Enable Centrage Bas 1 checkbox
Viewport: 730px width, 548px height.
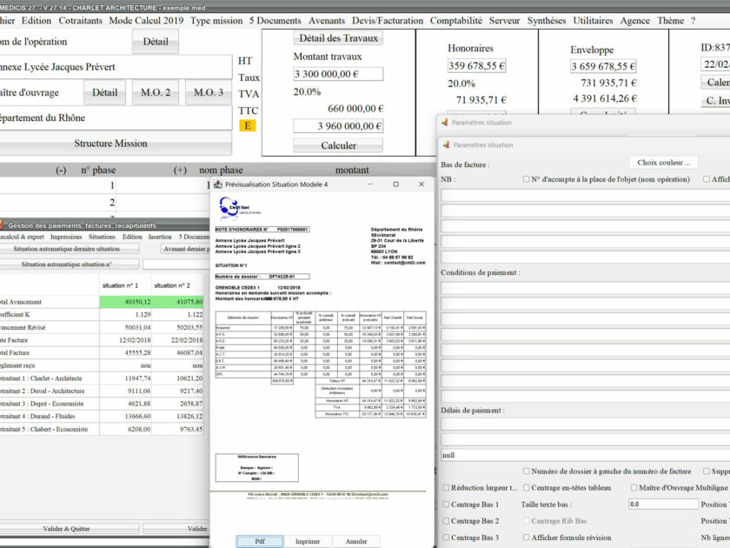click(x=447, y=505)
